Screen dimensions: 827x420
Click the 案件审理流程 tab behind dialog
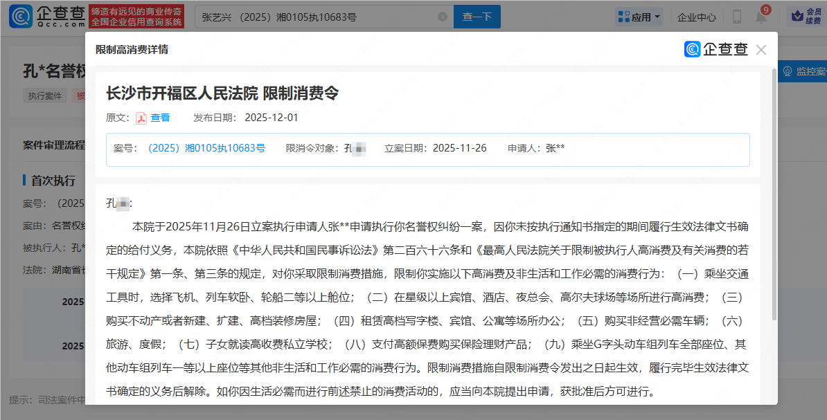point(53,145)
